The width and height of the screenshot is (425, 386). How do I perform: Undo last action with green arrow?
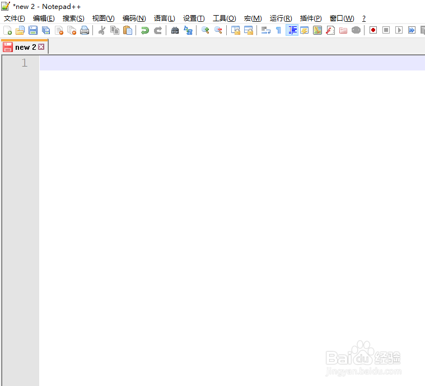[144, 30]
